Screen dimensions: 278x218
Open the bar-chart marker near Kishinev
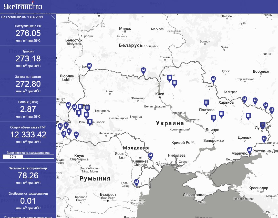click(x=150, y=156)
